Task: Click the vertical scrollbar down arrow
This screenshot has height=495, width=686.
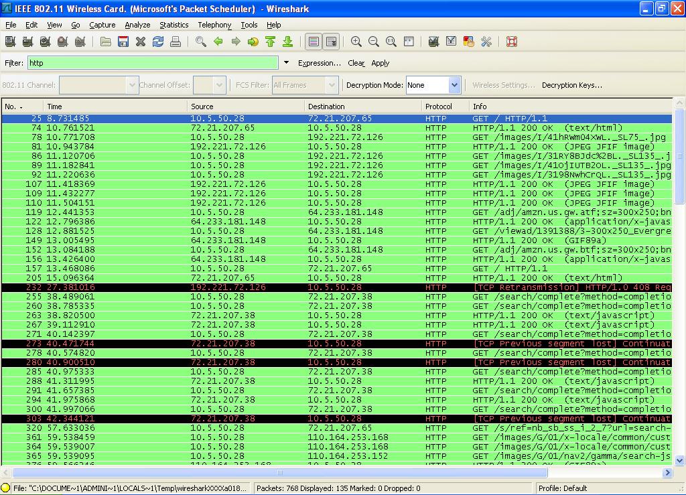Action: pos(679,460)
